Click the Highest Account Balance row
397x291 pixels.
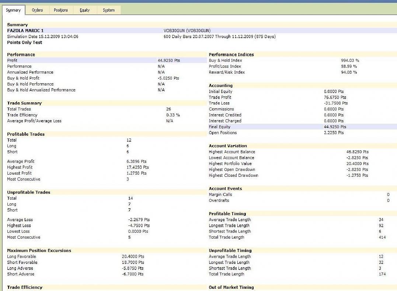click(x=232, y=152)
